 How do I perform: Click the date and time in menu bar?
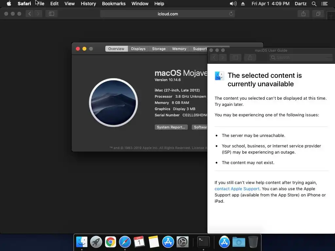click(271, 4)
